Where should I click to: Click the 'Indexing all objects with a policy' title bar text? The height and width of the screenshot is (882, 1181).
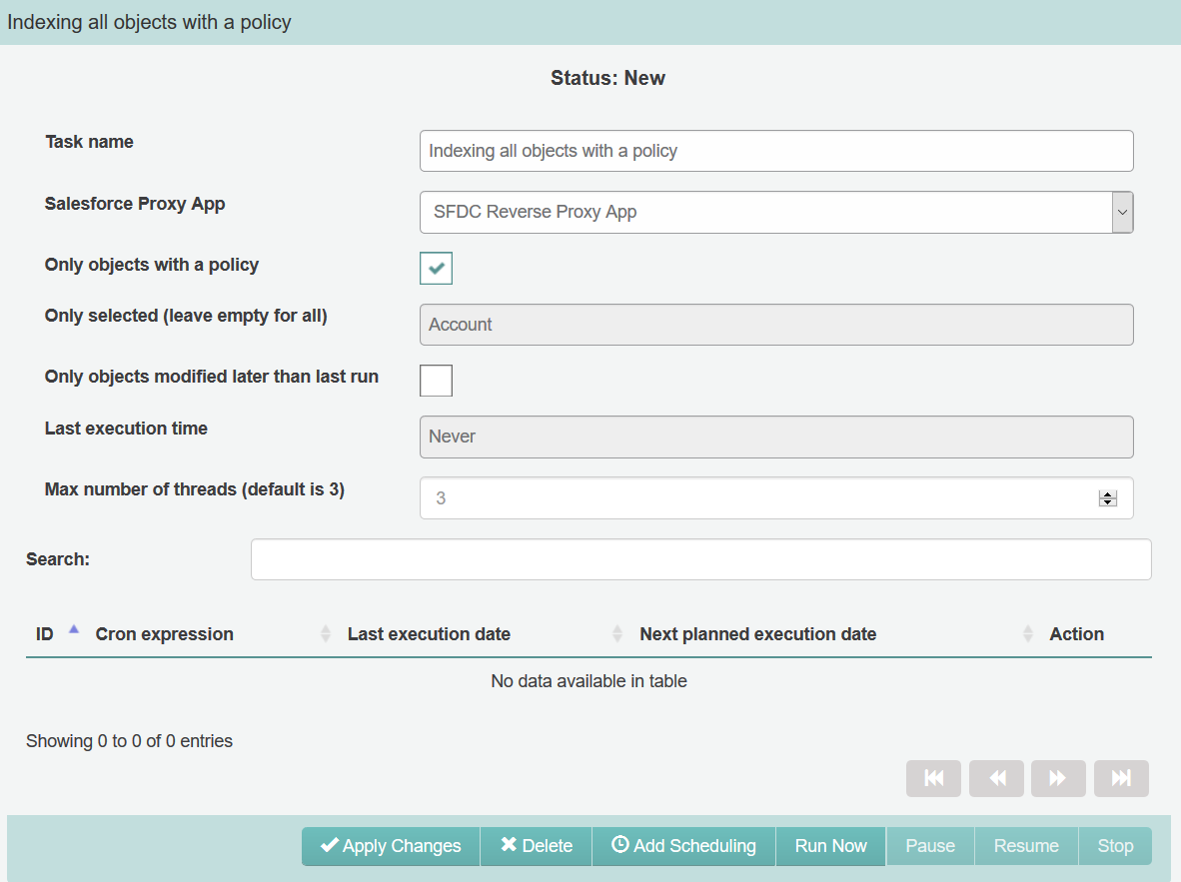pos(149,23)
